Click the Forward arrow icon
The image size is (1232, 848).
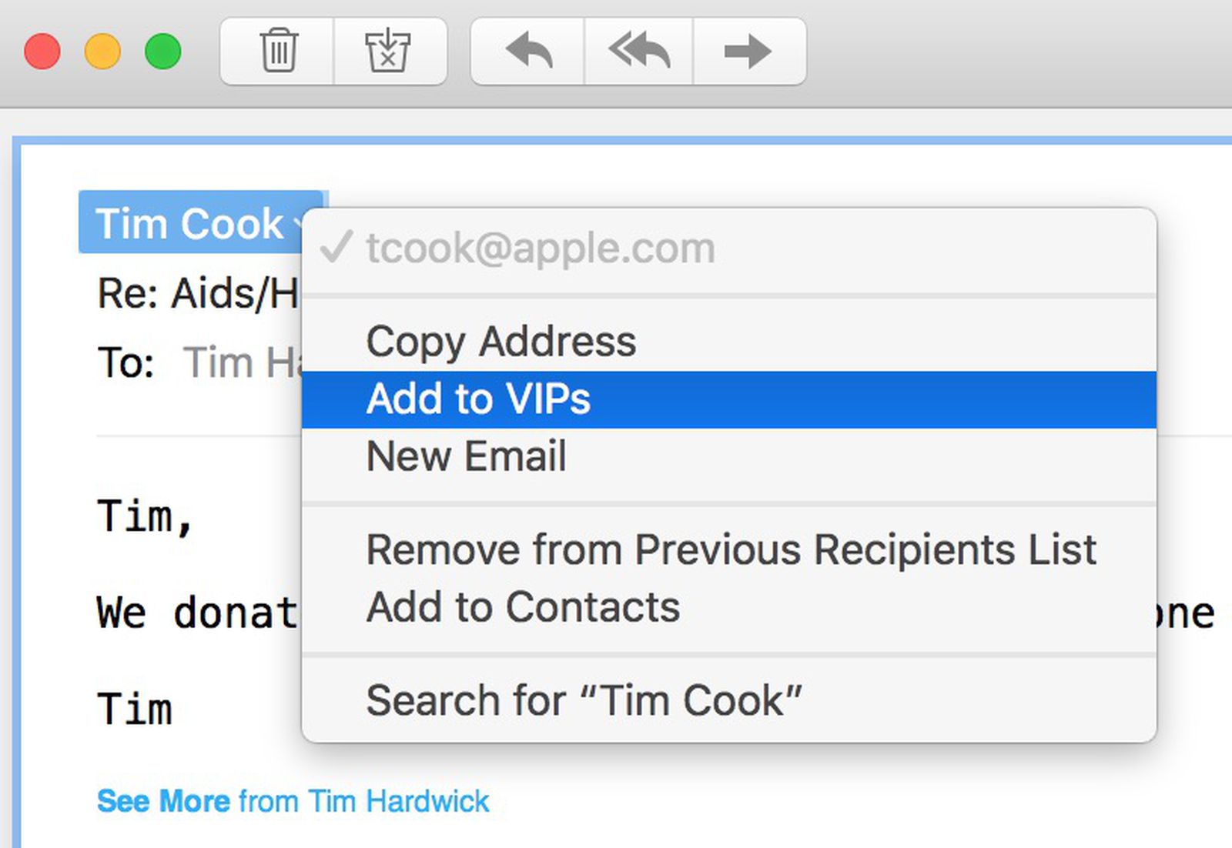pyautogui.click(x=747, y=51)
